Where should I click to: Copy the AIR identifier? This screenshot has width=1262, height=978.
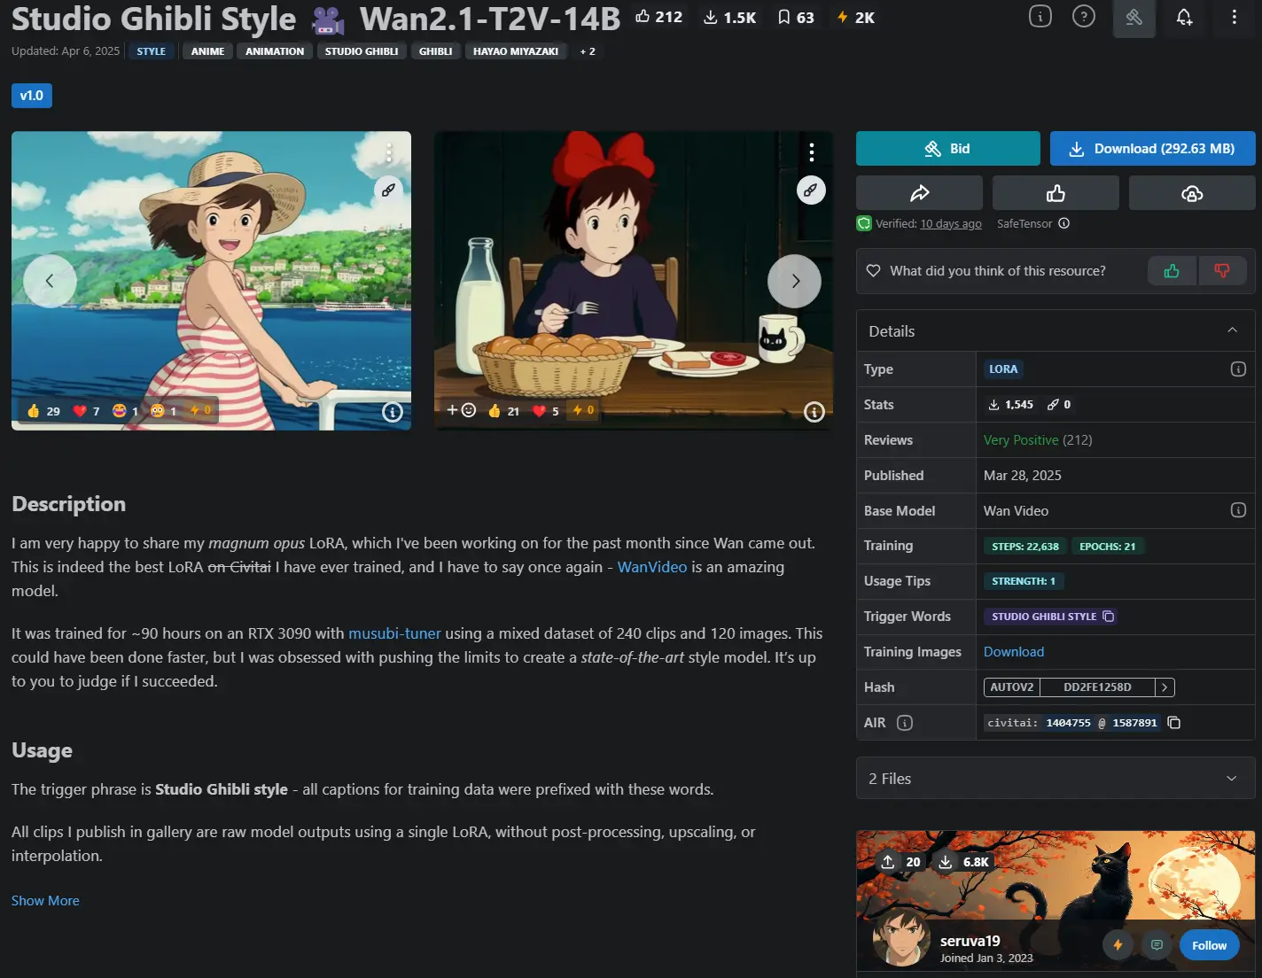[x=1174, y=723]
